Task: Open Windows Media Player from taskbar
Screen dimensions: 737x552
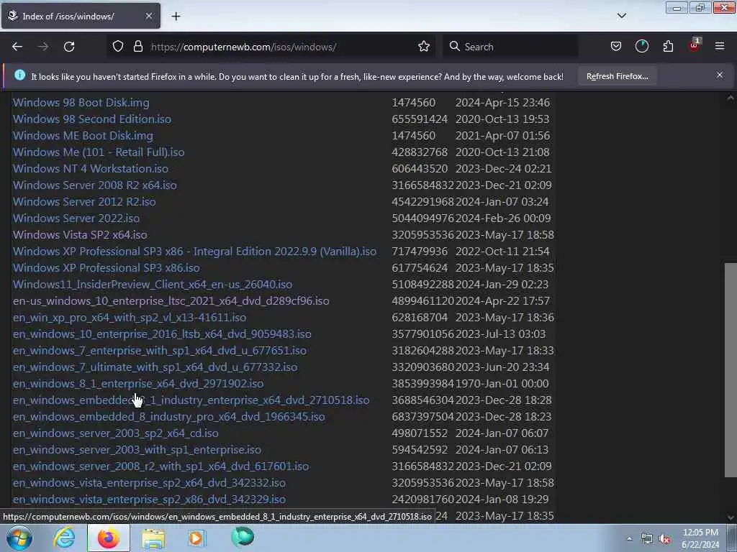Action: (x=197, y=538)
